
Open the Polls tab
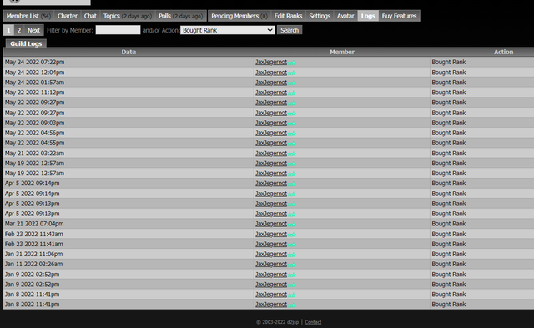[181, 16]
